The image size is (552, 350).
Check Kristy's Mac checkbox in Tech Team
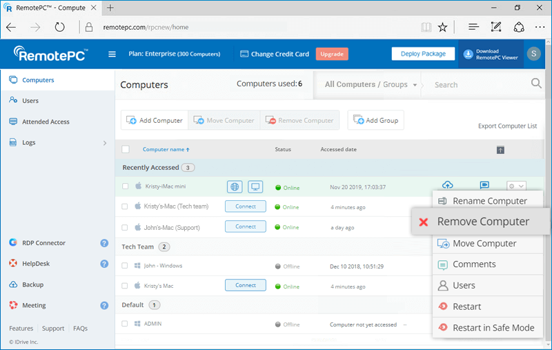[x=125, y=286]
